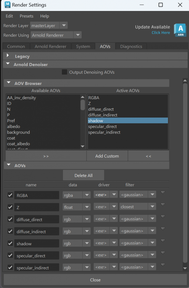
Task: Select AA_inv_density in Available AOVs
Action: tap(43, 98)
